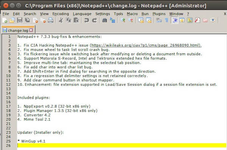Click the Zoom Out toolbar icon

pyautogui.click(x=131, y=20)
